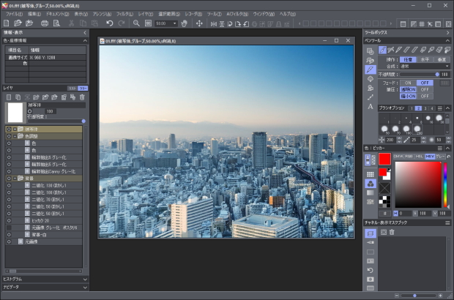The image size is (454, 300).
Task: Click the Print icon in the toolbar
Action: pos(45,23)
